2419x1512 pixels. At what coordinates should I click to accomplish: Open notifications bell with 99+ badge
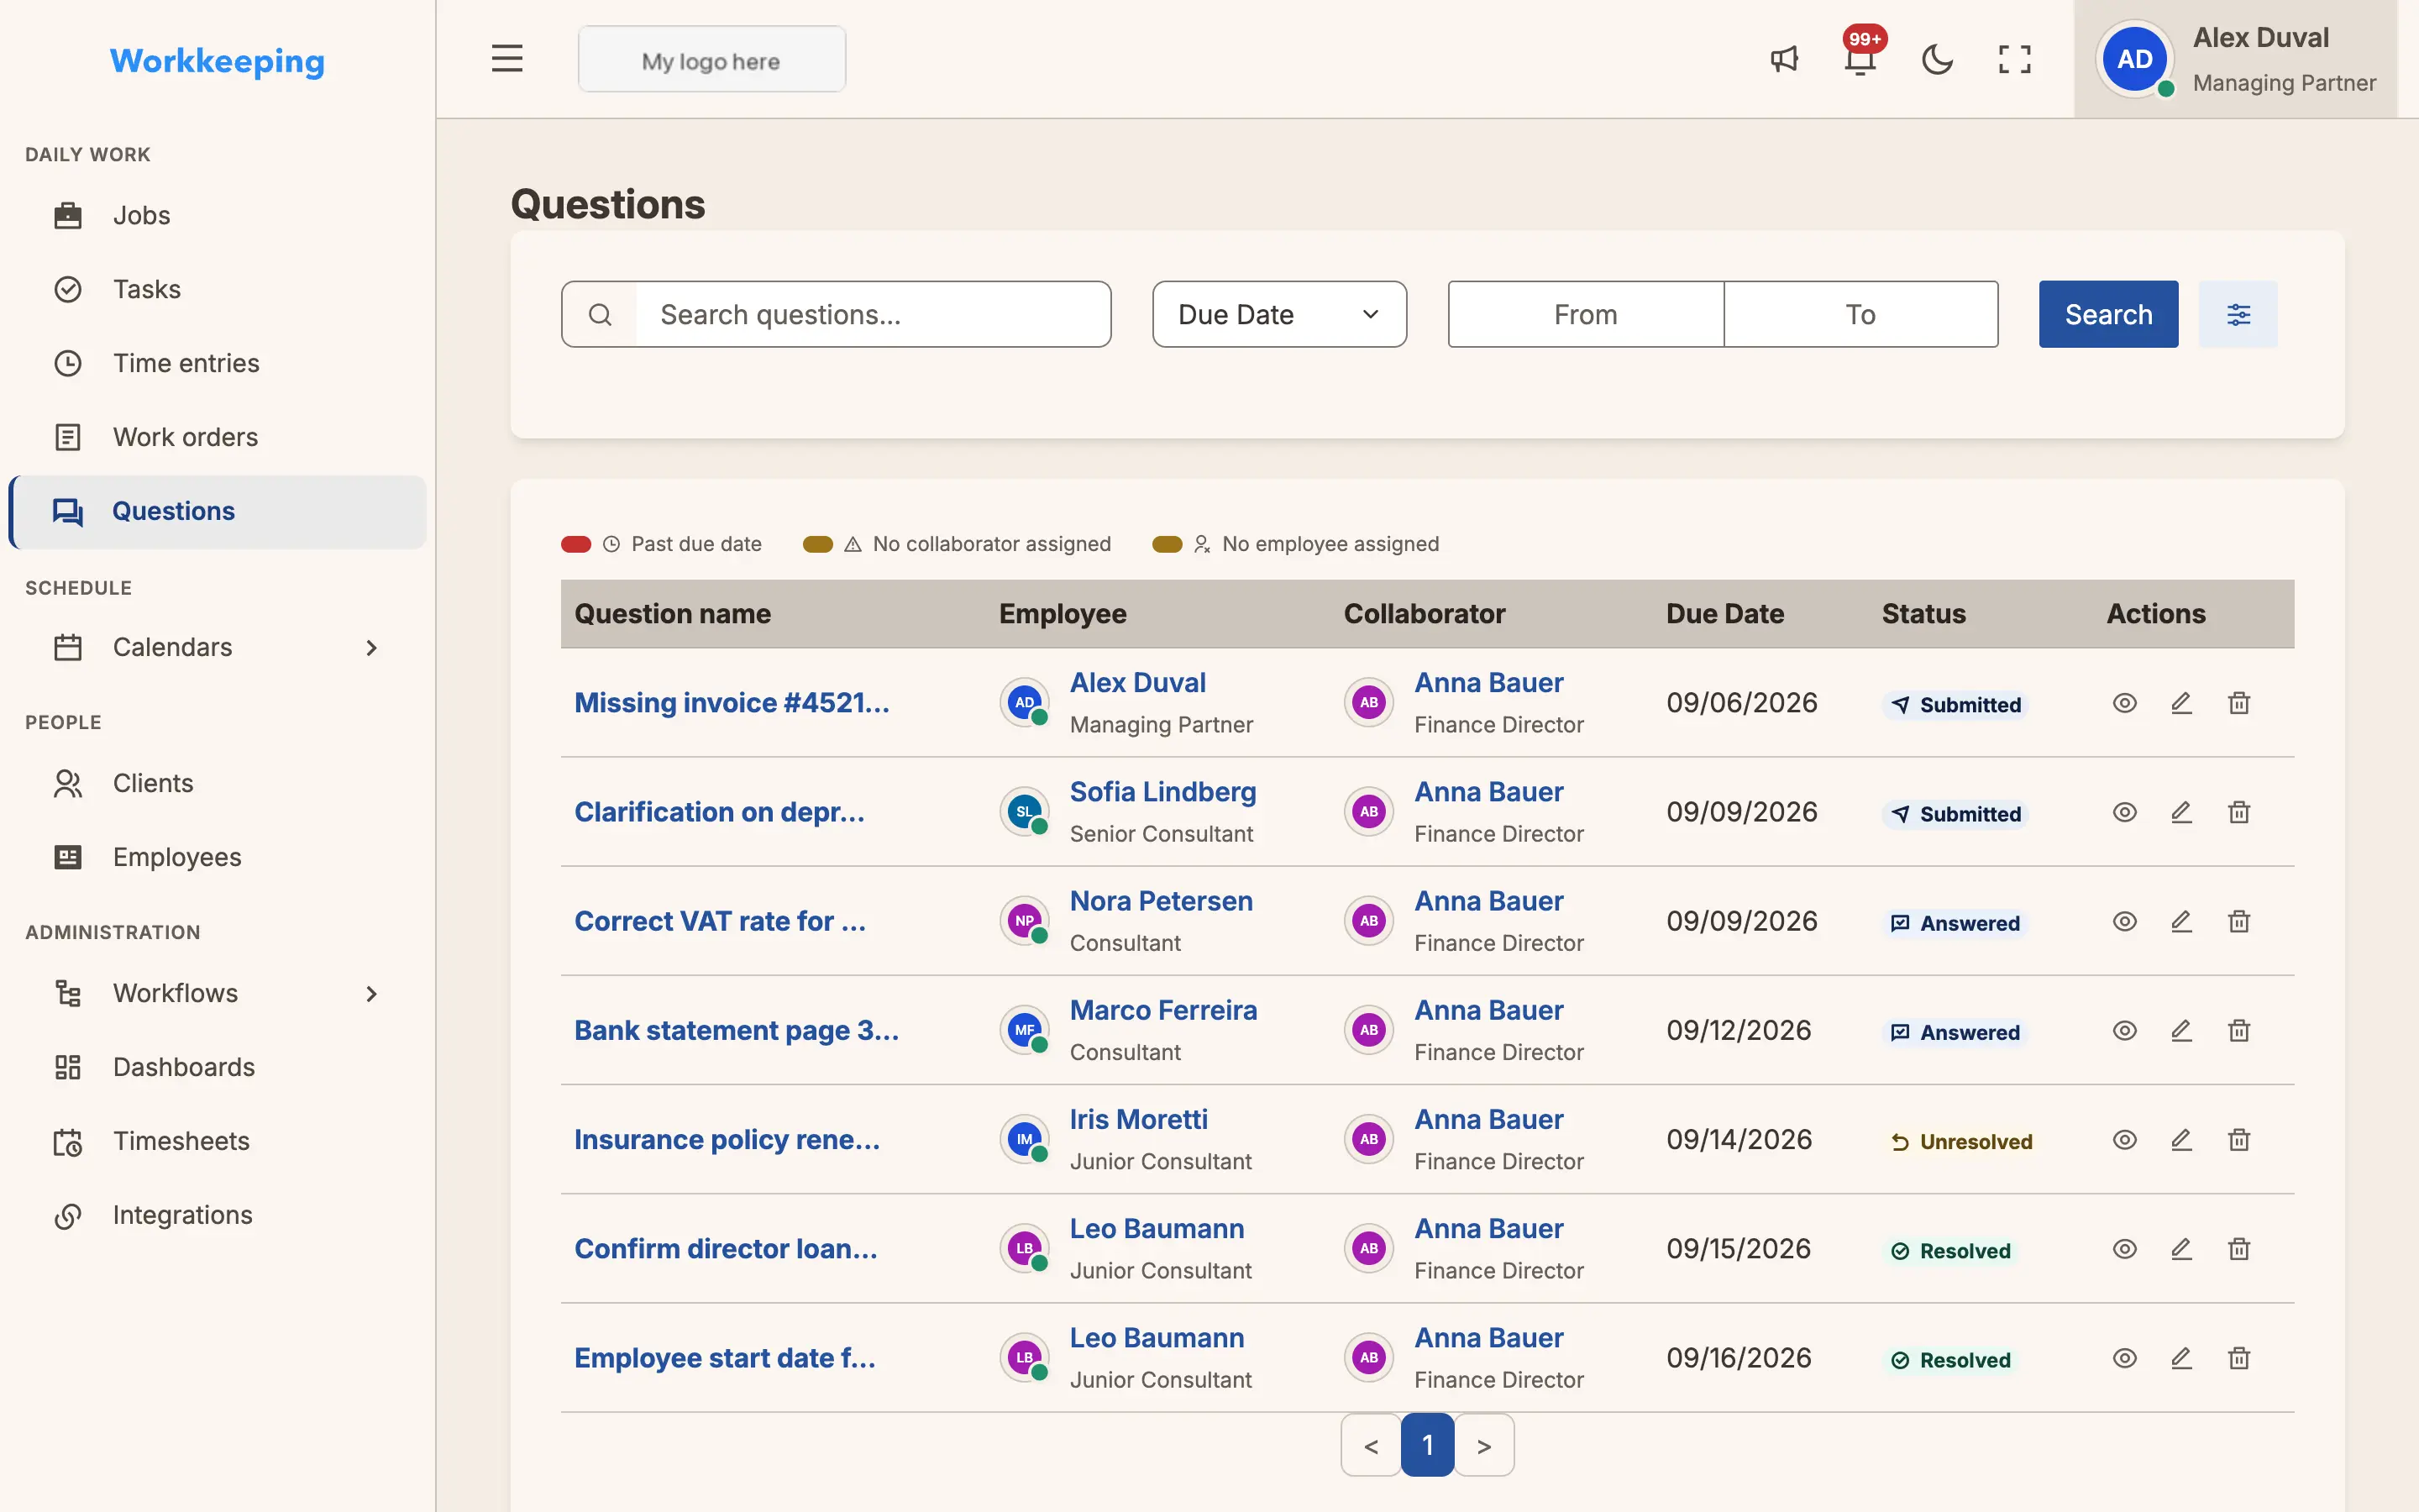point(1860,58)
